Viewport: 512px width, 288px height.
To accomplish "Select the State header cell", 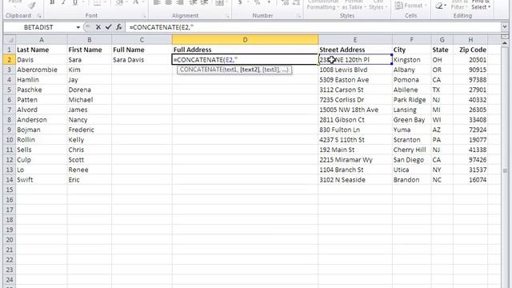I will click(442, 50).
